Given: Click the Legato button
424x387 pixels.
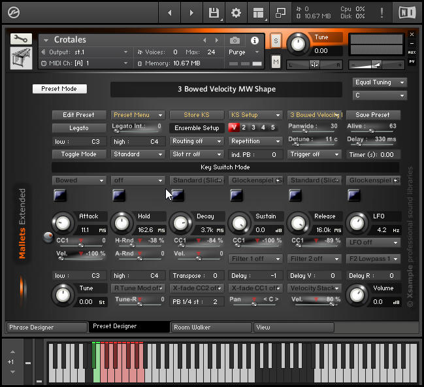Looking at the screenshot, I should [78, 128].
